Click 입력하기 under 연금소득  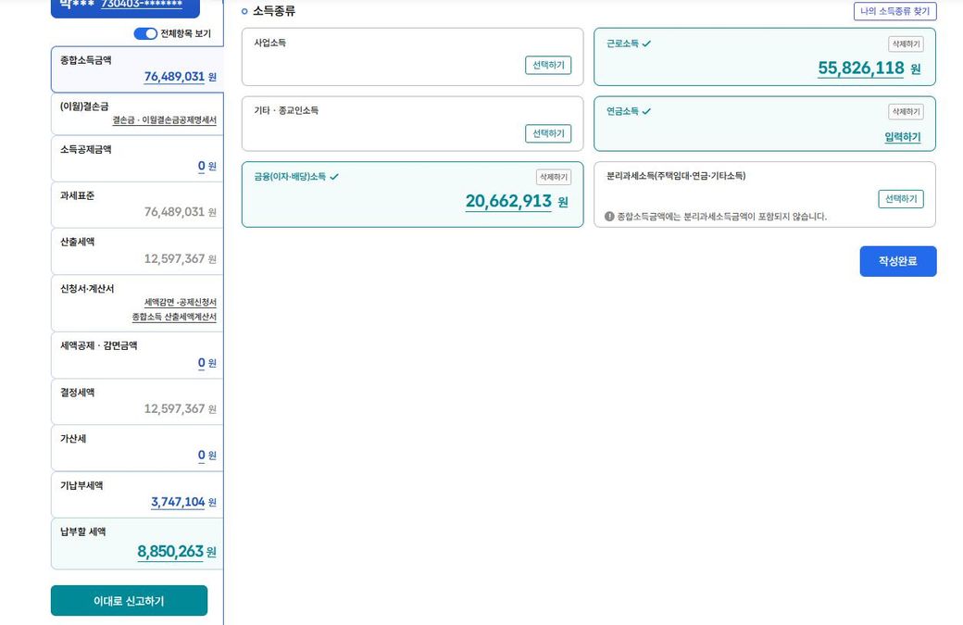click(x=902, y=137)
